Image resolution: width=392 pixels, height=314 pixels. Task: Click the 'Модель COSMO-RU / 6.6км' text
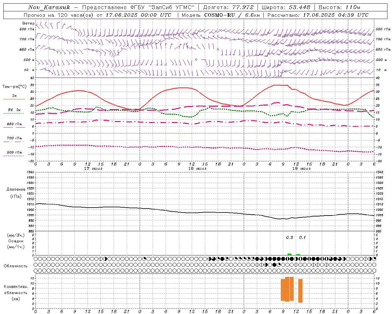221,15
